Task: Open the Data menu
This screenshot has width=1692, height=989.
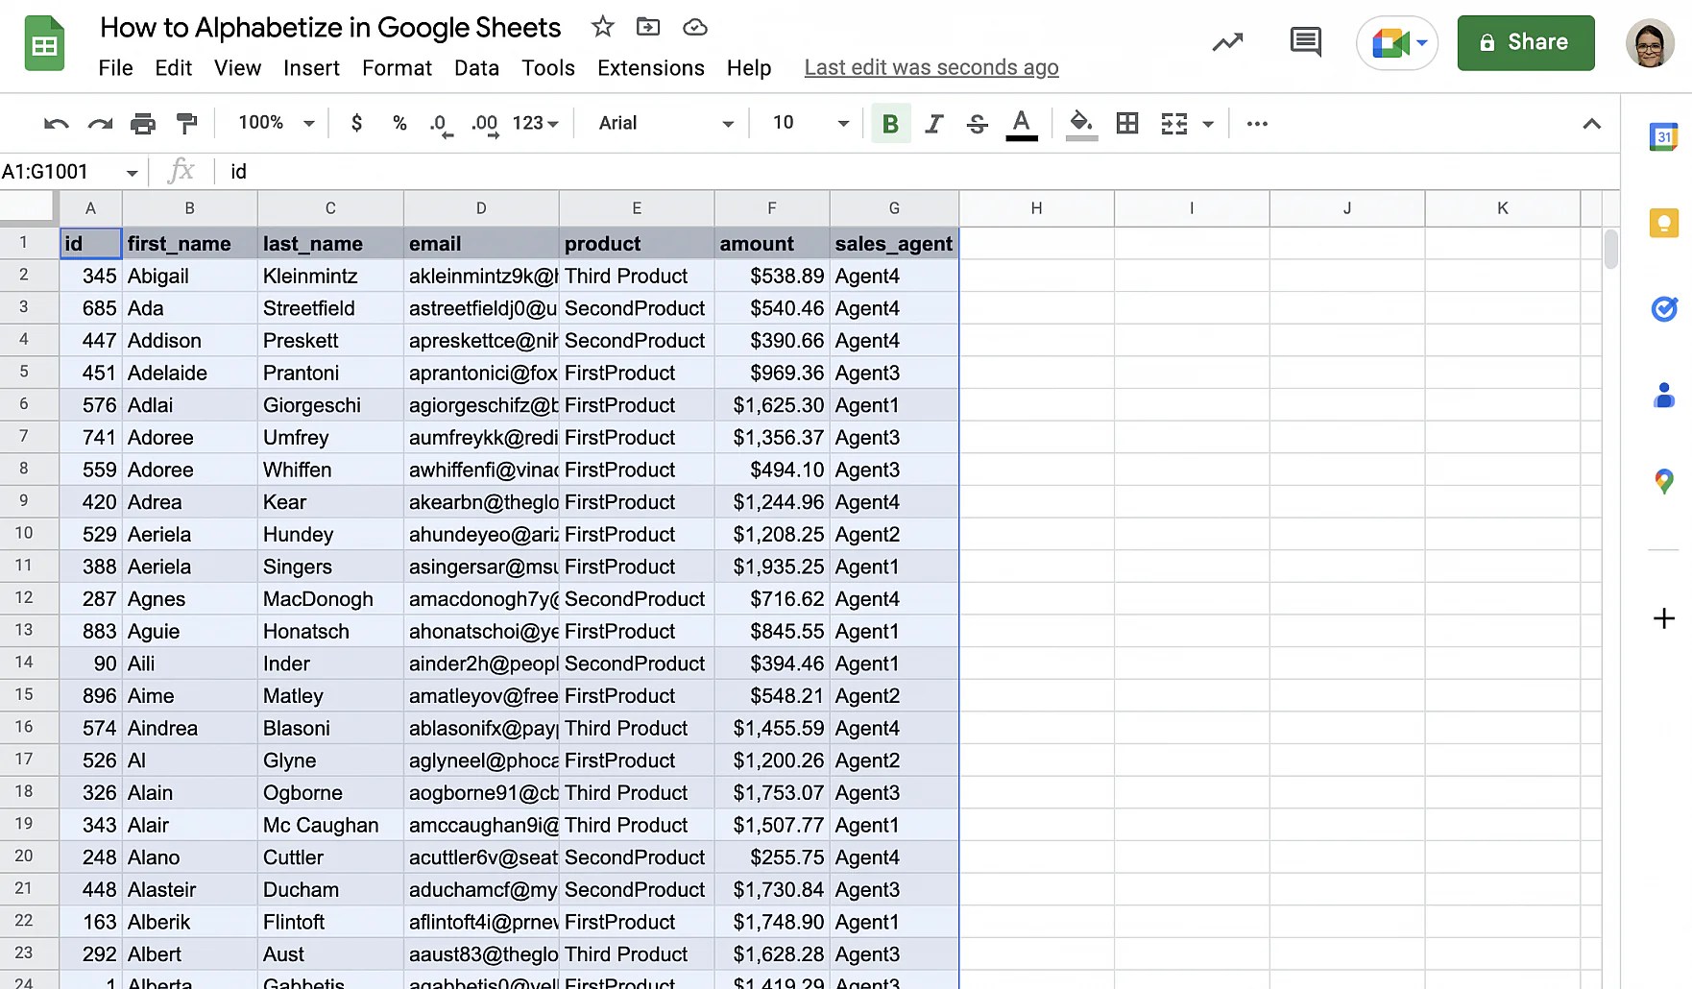Action: tap(476, 67)
